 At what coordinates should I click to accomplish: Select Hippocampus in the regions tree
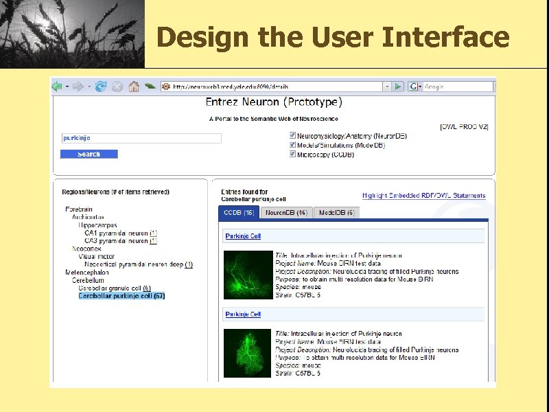[97, 225]
